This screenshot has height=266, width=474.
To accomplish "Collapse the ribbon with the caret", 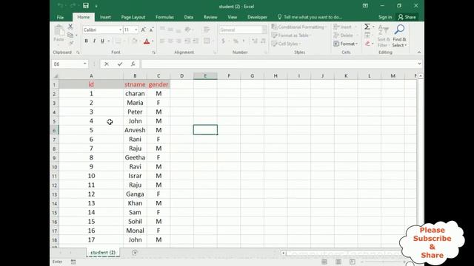I will point(419,52).
